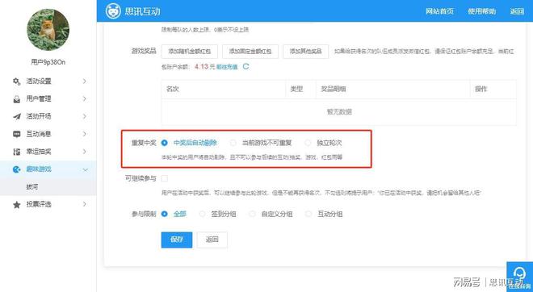Viewport: 533px width, 292px height.
Task: Open 使用帮助 in top bar
Action: (481, 11)
